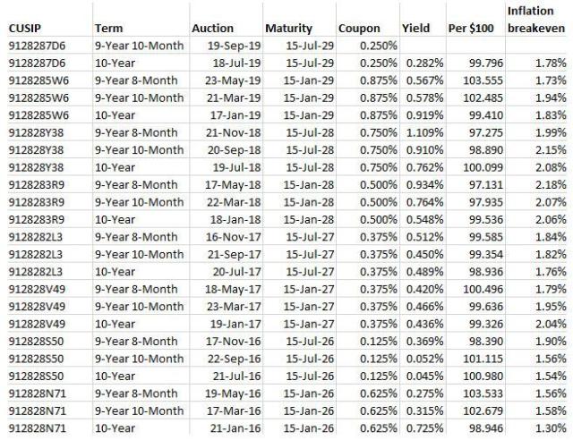Click the 103.555 price cell

(x=482, y=80)
